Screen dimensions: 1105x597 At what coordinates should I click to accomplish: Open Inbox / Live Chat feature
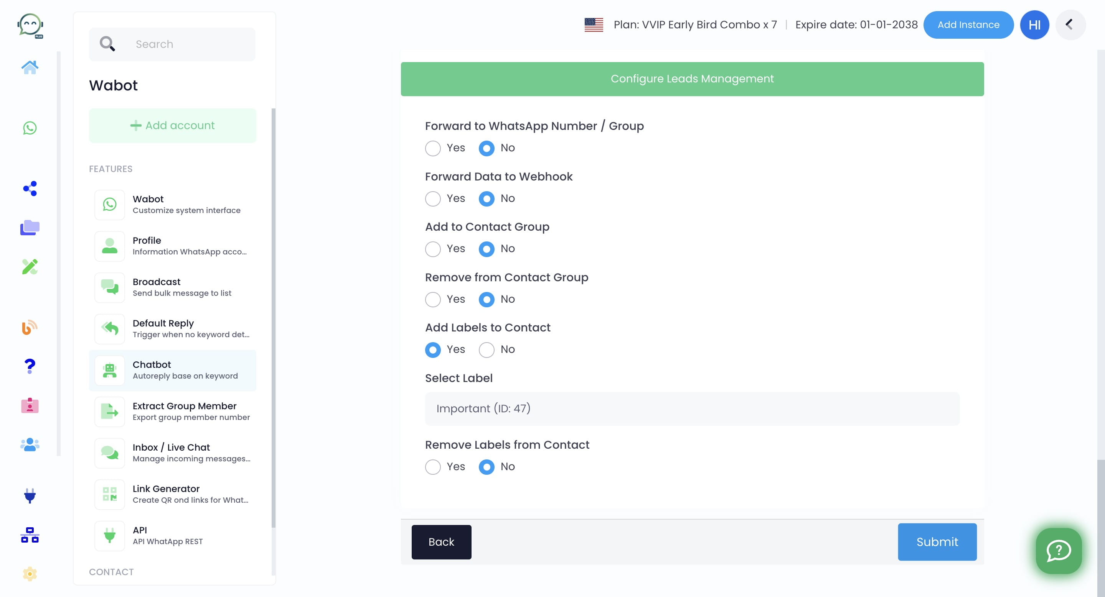pos(172,453)
